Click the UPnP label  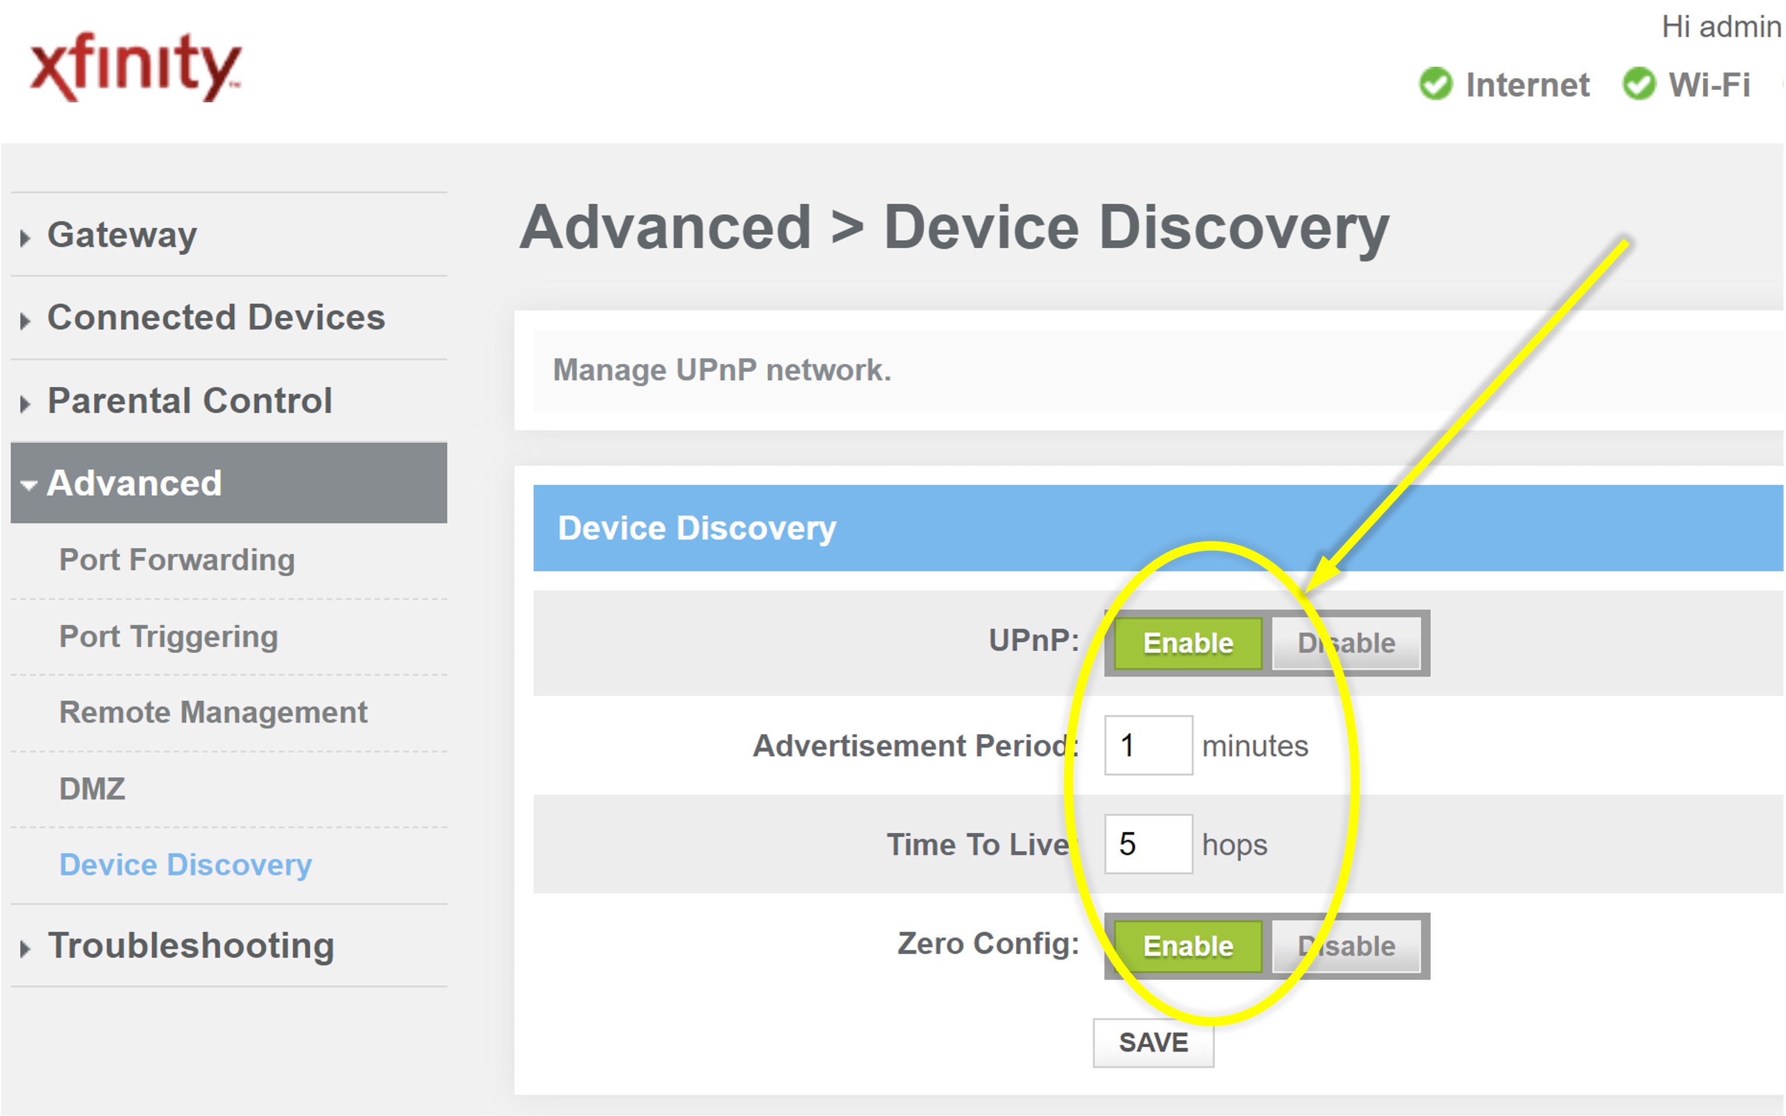(x=1035, y=641)
